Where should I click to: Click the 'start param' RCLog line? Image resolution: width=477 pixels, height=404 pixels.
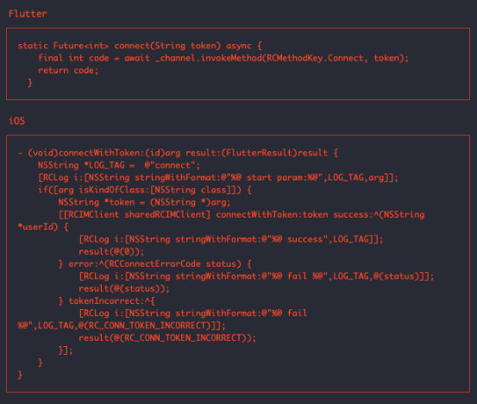click(218, 177)
